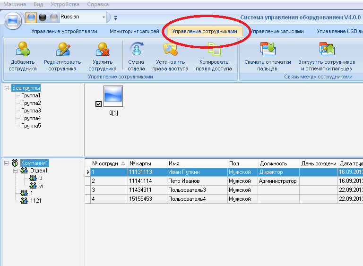Set access rights (Установить права доступа)
The height and width of the screenshot is (266, 363).
click(170, 49)
